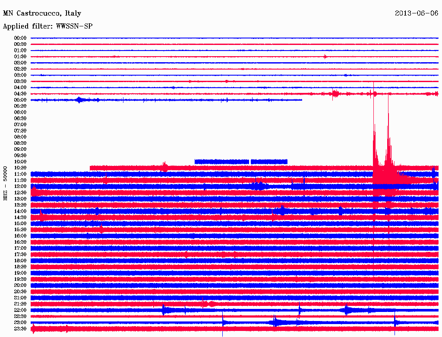Select the 17:00 time label

pyautogui.click(x=20, y=248)
